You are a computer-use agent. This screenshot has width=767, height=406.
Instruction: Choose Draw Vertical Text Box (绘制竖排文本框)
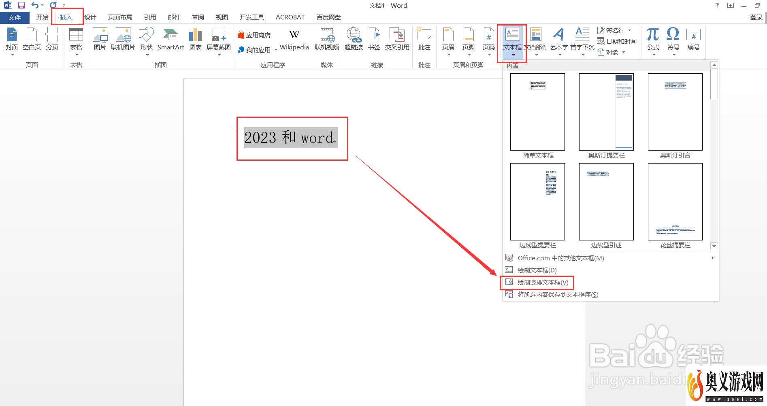[x=610, y=282]
